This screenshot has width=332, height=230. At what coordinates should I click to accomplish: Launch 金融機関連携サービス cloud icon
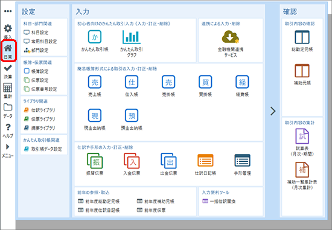[x=231, y=37]
